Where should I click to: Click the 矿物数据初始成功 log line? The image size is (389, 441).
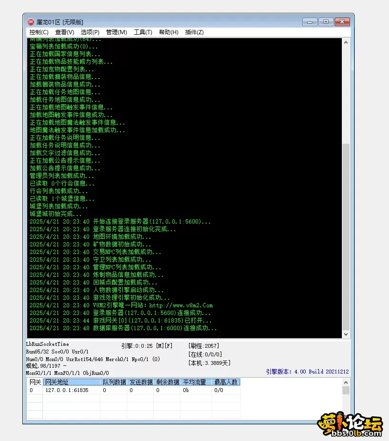coord(90,245)
